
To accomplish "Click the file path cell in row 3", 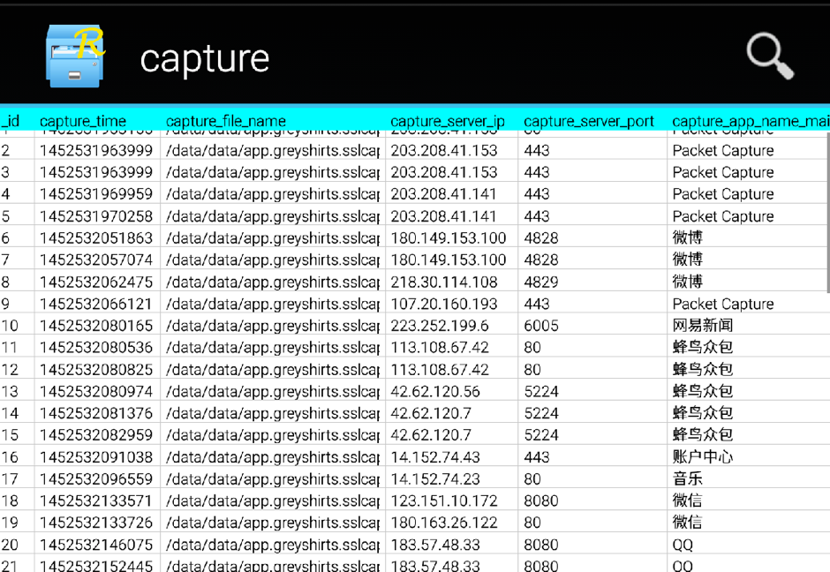I will pyautogui.click(x=273, y=172).
